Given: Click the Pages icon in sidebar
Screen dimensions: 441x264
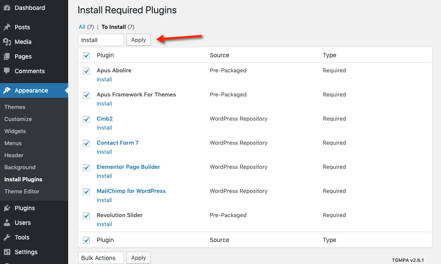Looking at the screenshot, I should (7, 56).
